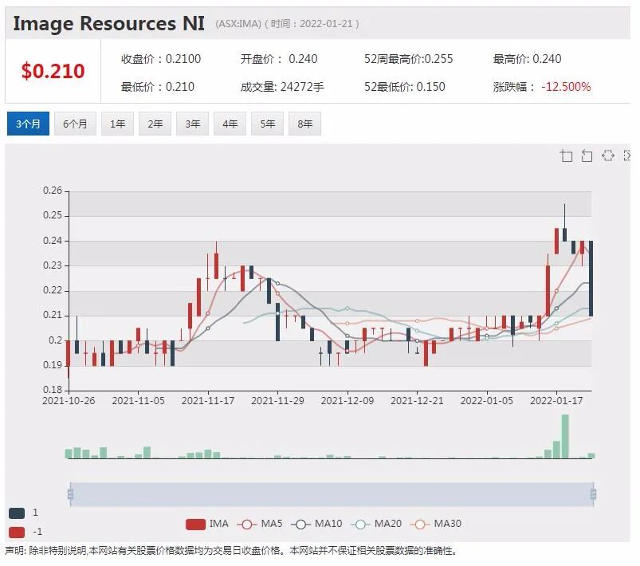Toggle the MA30 line legend

pyautogui.click(x=436, y=524)
